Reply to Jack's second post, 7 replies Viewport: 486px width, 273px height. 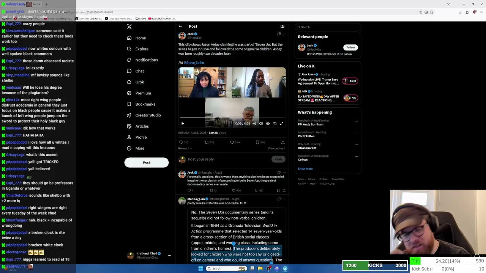coord(190,190)
